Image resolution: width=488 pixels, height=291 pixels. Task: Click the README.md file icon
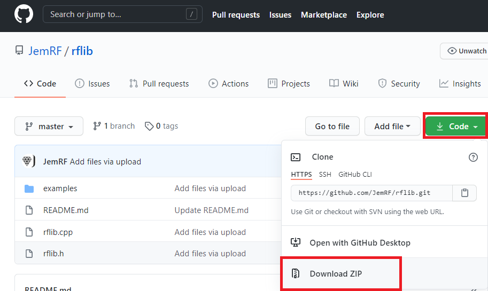[x=29, y=210]
